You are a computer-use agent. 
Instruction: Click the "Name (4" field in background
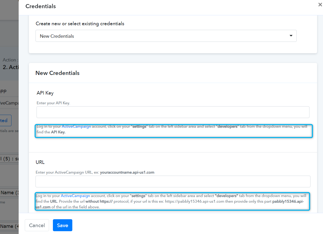tap(9, 226)
